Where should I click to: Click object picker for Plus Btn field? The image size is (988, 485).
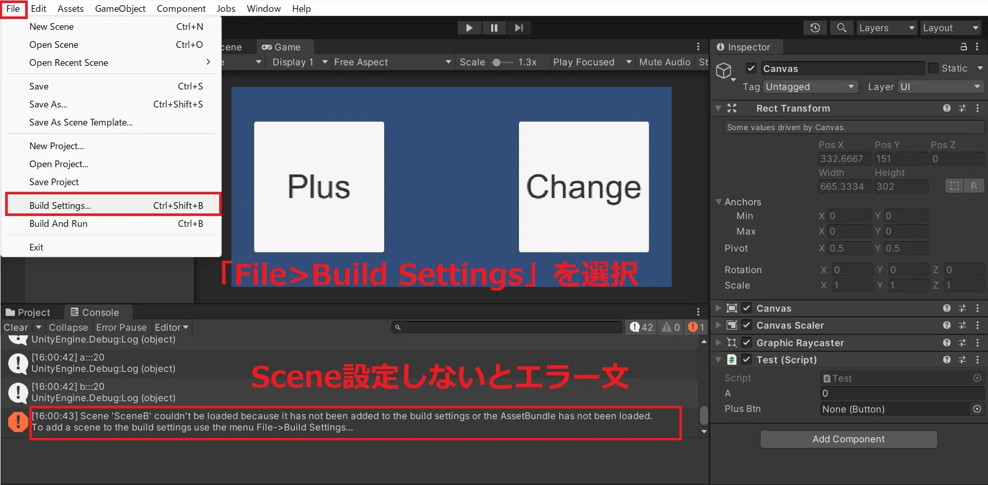coord(977,409)
